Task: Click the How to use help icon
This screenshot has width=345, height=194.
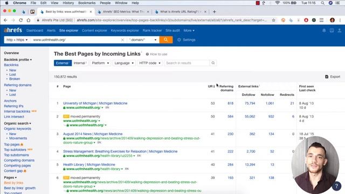Action: click(x=147, y=54)
